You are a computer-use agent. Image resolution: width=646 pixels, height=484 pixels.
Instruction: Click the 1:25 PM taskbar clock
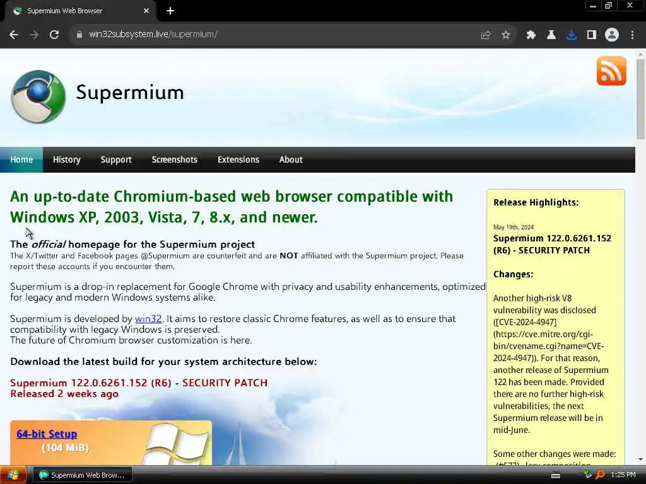623,475
